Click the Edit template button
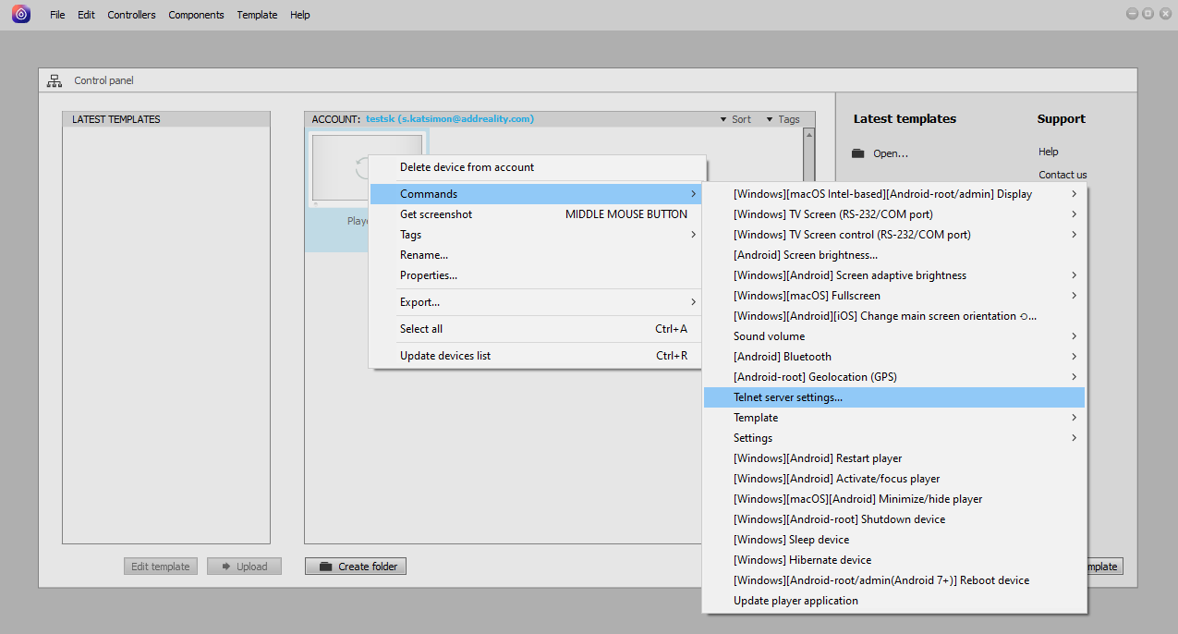1178x634 pixels. coord(161,567)
